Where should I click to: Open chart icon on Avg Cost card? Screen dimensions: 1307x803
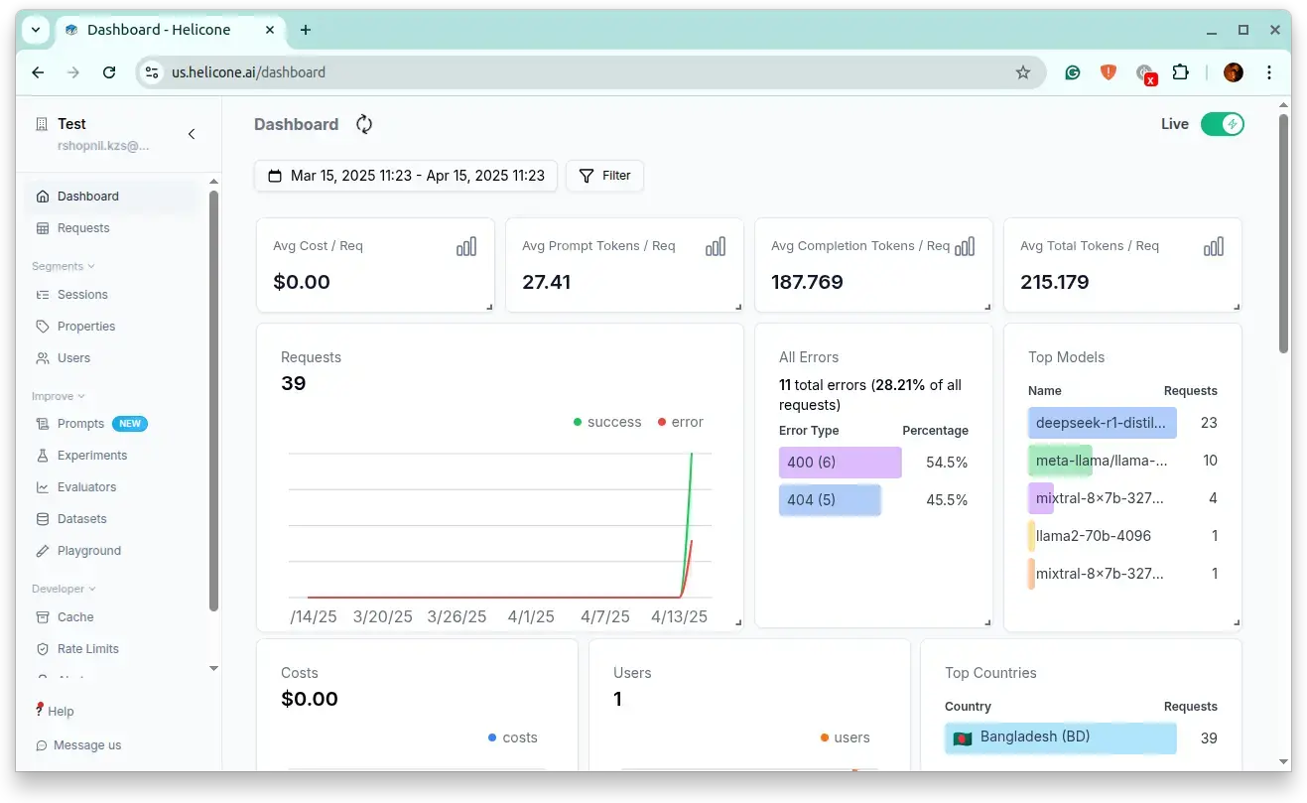(x=466, y=246)
